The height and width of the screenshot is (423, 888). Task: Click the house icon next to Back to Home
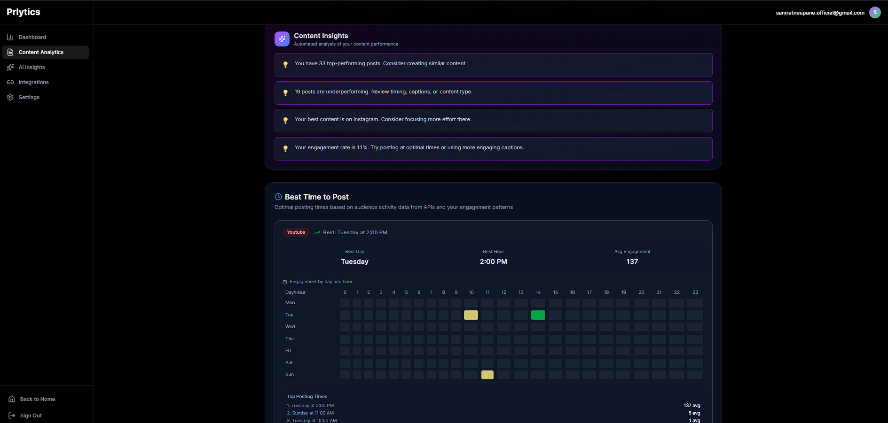coord(11,399)
